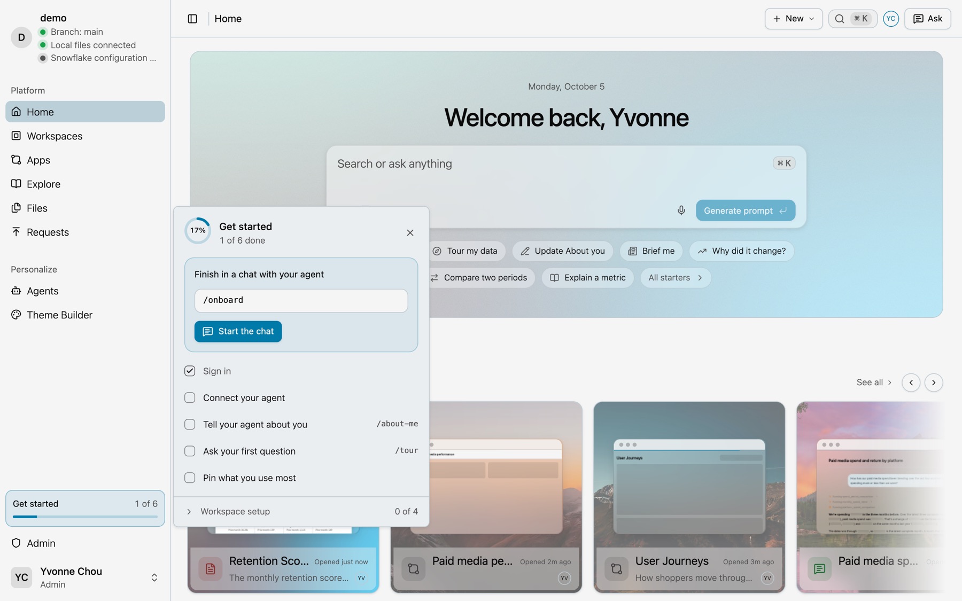962x601 pixels.
Task: Expand the Yvonne Chou account switcher
Action: tap(154, 577)
